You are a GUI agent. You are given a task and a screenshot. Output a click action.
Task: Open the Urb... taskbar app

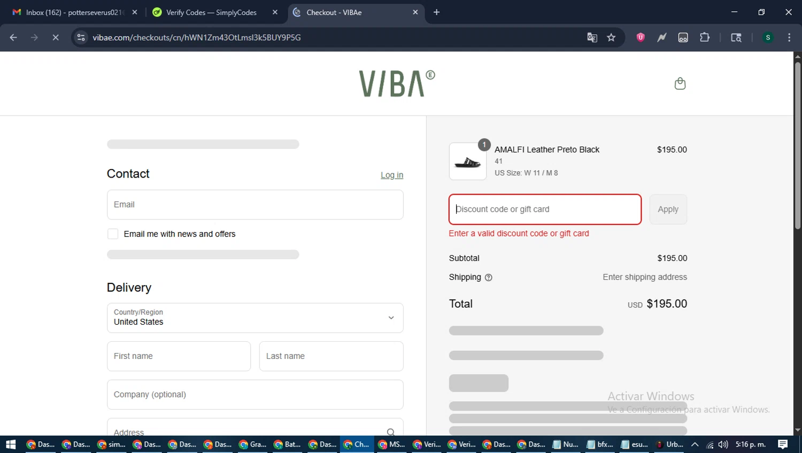click(x=670, y=444)
